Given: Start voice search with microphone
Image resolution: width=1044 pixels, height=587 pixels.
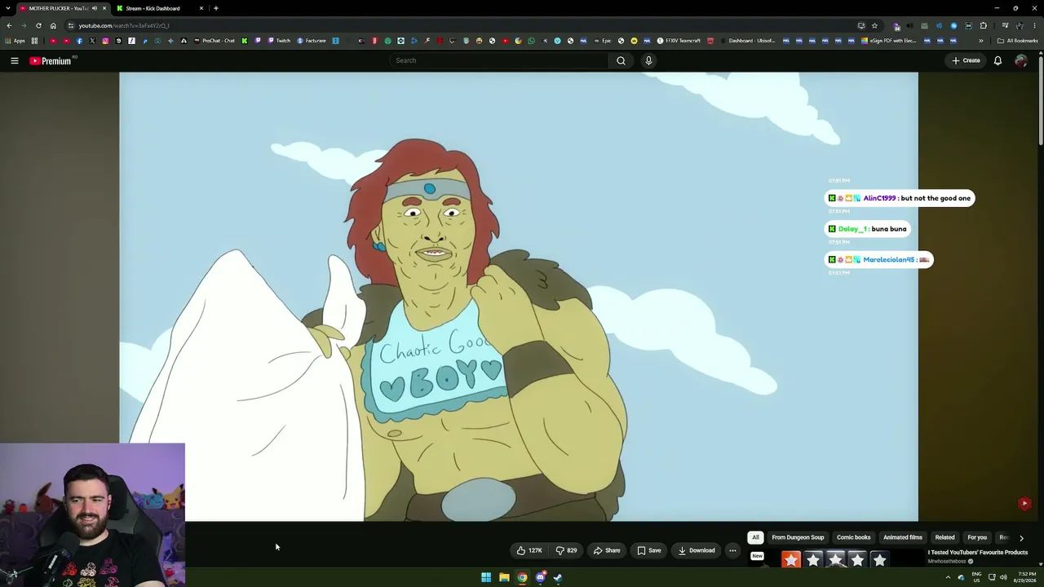Looking at the screenshot, I should click(648, 60).
